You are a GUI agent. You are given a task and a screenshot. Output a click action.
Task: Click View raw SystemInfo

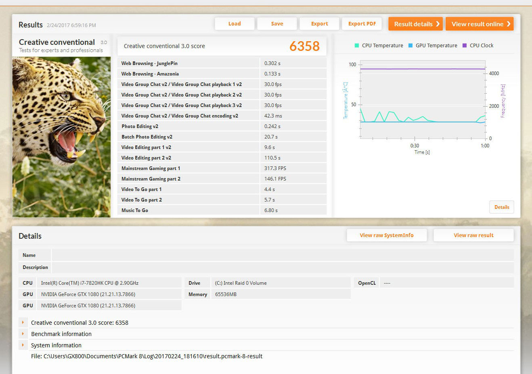(x=386, y=235)
